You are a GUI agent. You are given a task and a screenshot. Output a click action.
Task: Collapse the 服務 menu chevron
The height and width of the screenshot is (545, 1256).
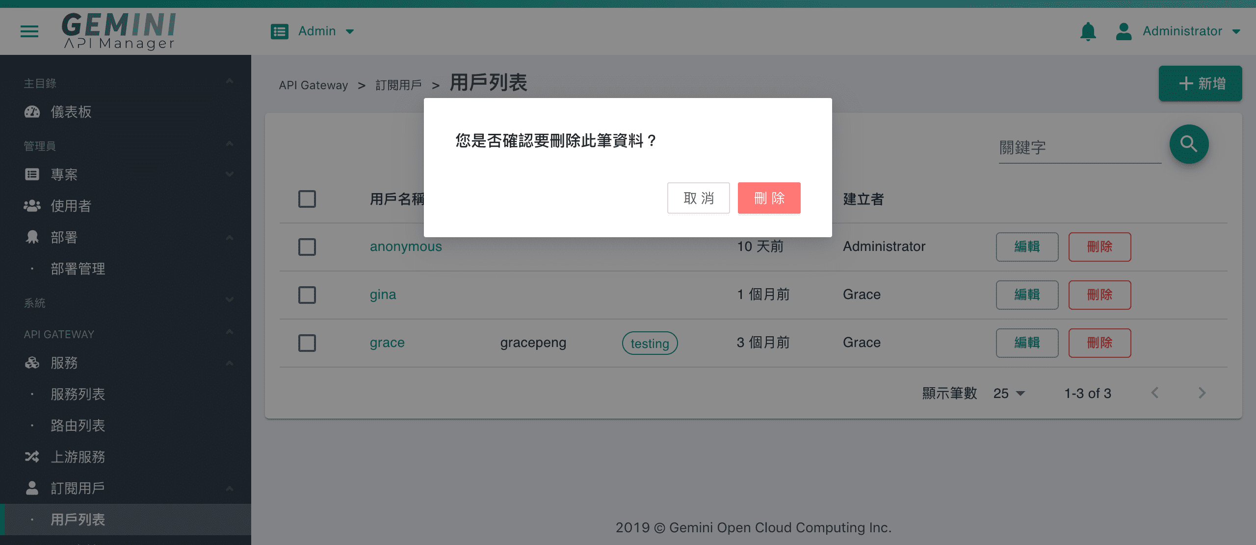coord(229,363)
